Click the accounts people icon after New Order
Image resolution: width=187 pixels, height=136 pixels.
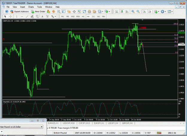48,12
